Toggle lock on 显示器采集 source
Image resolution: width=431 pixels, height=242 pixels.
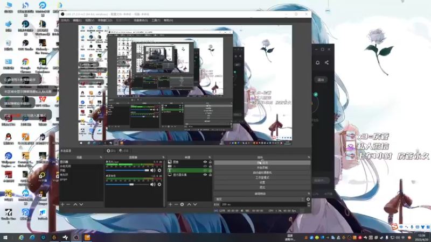(210, 175)
